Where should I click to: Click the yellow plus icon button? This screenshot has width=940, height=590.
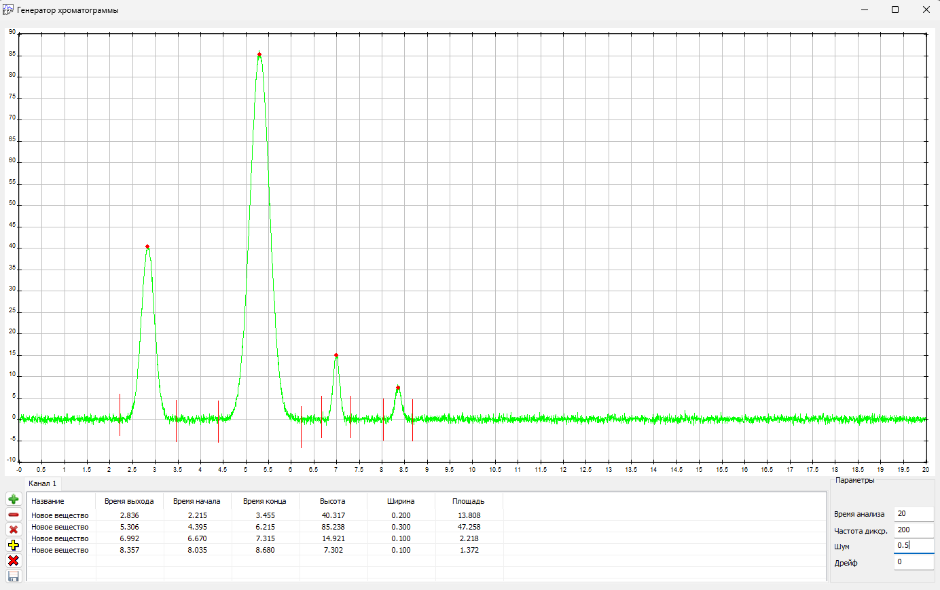[x=13, y=545]
